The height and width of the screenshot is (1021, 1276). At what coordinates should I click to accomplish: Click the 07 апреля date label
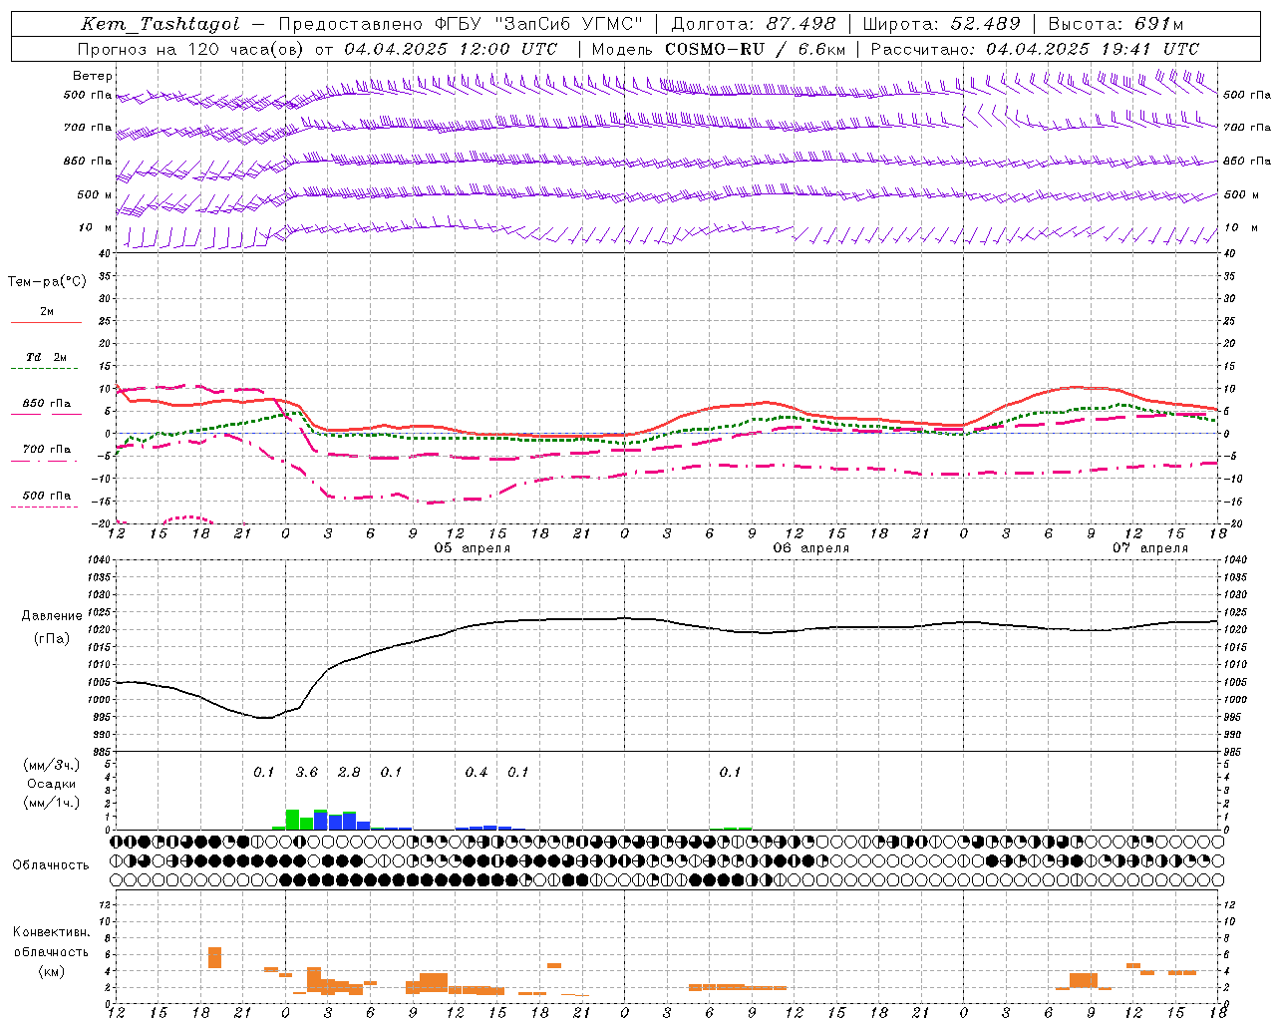pyautogui.click(x=1150, y=548)
